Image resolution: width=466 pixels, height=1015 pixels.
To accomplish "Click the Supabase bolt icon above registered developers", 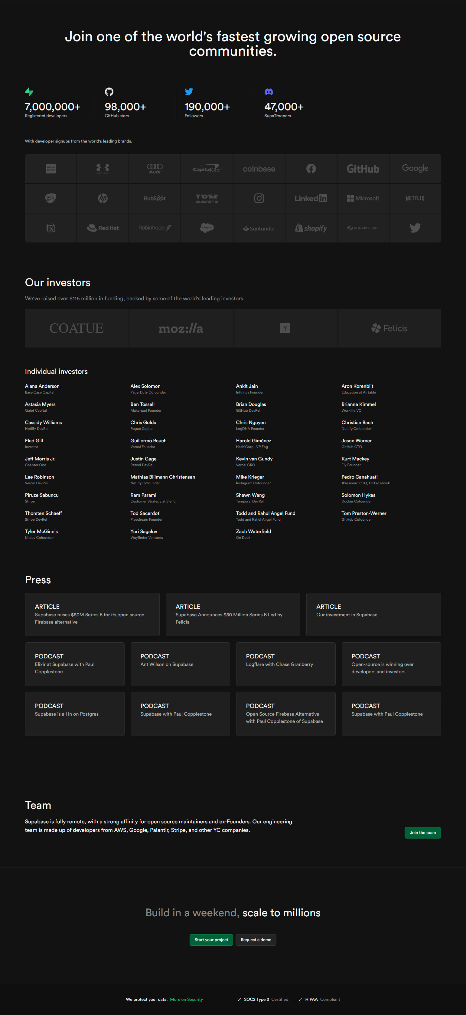I will tap(29, 92).
